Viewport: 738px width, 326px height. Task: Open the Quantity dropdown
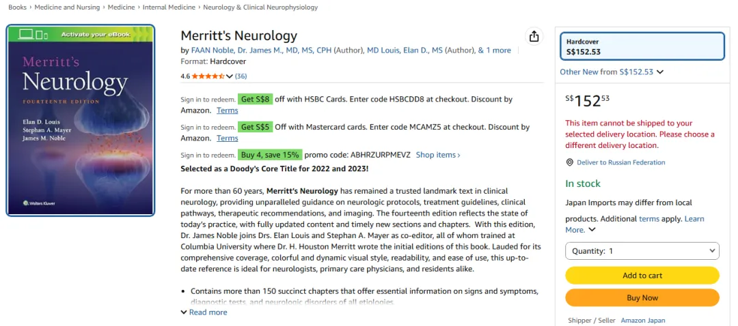[x=642, y=251]
